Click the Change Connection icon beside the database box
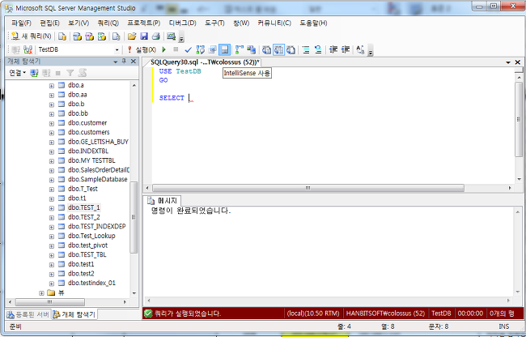 tap(28, 49)
